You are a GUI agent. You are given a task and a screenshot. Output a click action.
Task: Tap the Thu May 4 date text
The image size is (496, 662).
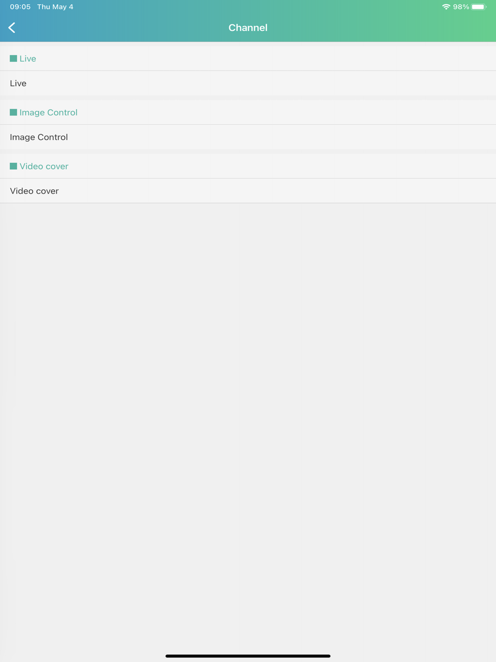tap(55, 7)
